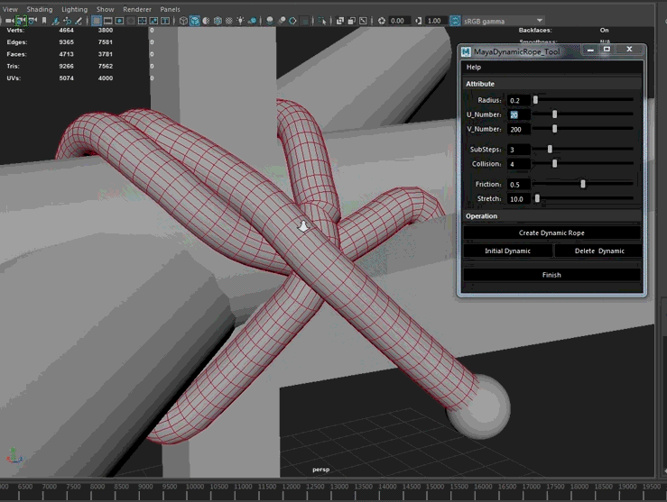Open the Show menu

pos(105,9)
